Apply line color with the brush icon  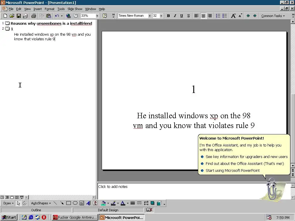click(x=113, y=203)
